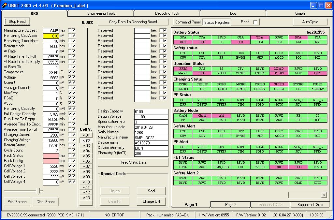Click the Device name field AS10B73
The width and height of the screenshot is (334, 220).
click(x=151, y=143)
